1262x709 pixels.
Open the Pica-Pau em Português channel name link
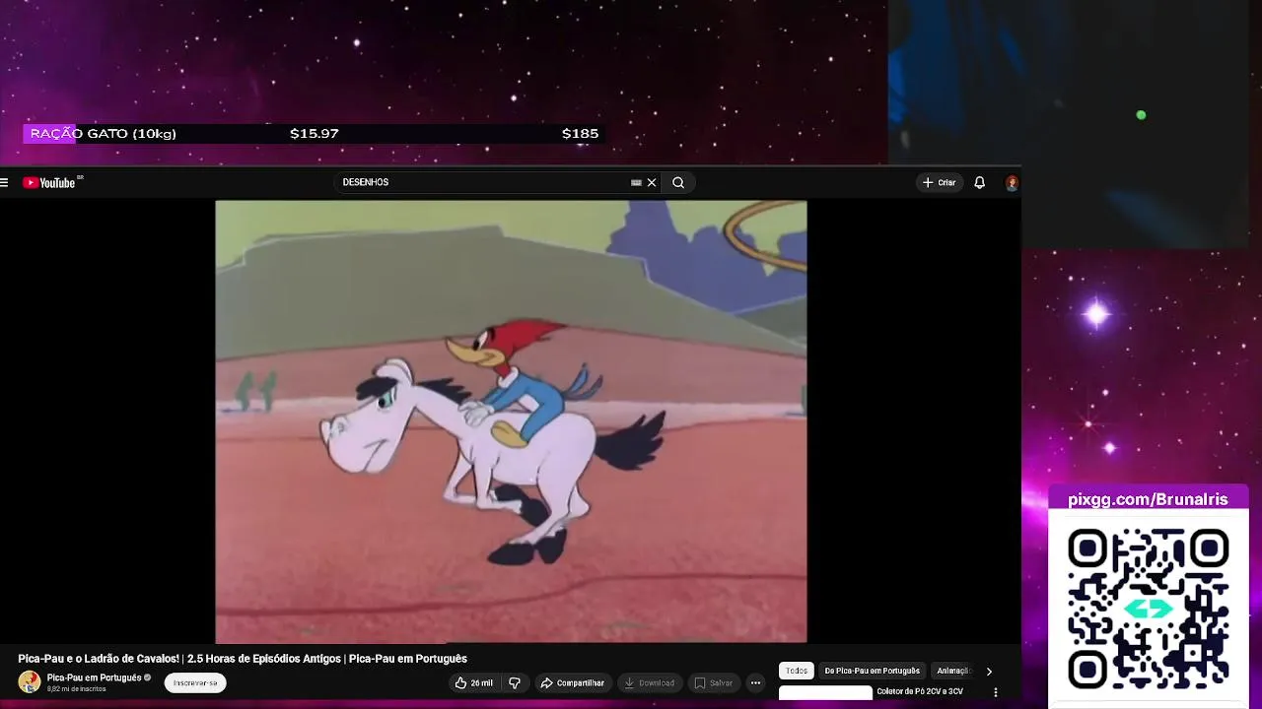tap(94, 677)
